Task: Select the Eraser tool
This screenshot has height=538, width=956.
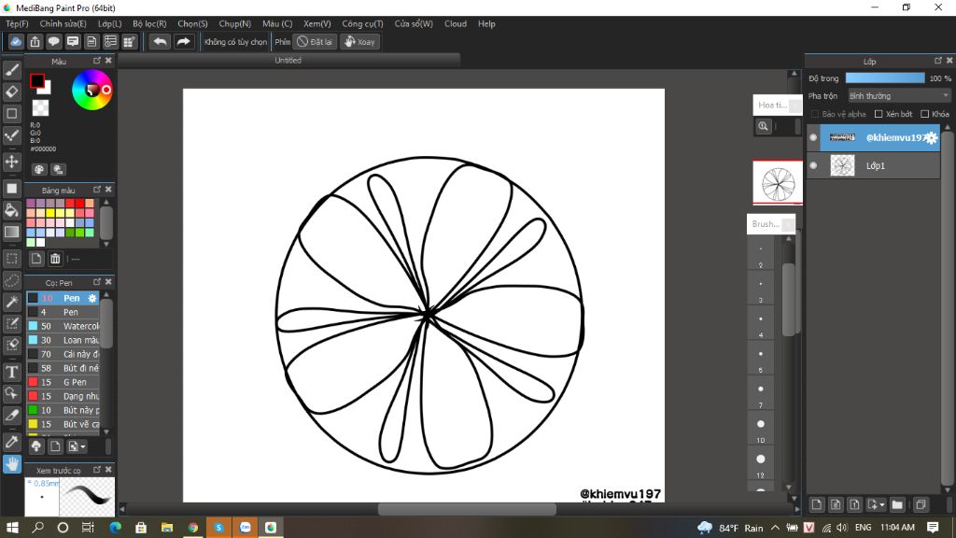Action: [11, 92]
